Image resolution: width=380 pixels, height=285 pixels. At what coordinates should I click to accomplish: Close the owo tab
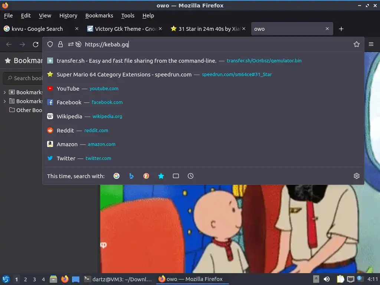click(327, 29)
